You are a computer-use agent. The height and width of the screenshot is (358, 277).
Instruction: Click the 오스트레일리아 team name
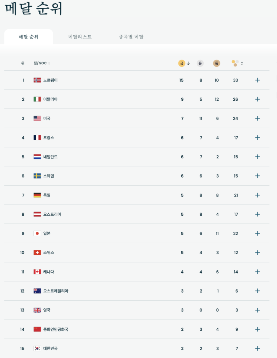pyautogui.click(x=56, y=291)
